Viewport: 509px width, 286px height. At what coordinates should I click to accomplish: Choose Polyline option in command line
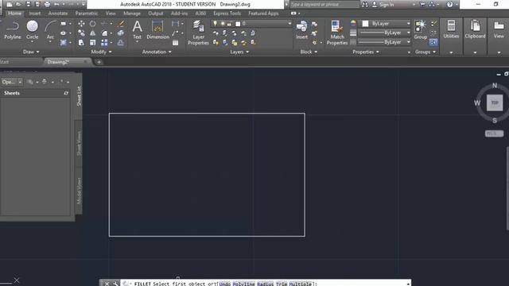coord(244,284)
